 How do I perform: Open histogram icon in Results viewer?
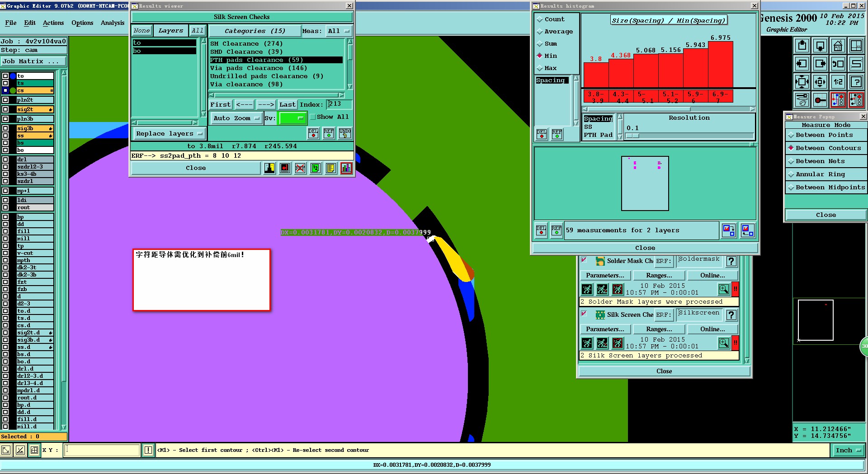click(346, 168)
